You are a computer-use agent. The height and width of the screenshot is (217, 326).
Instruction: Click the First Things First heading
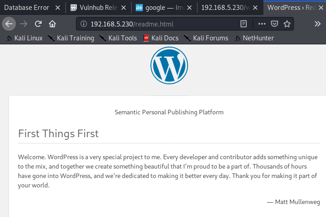[x=58, y=134]
